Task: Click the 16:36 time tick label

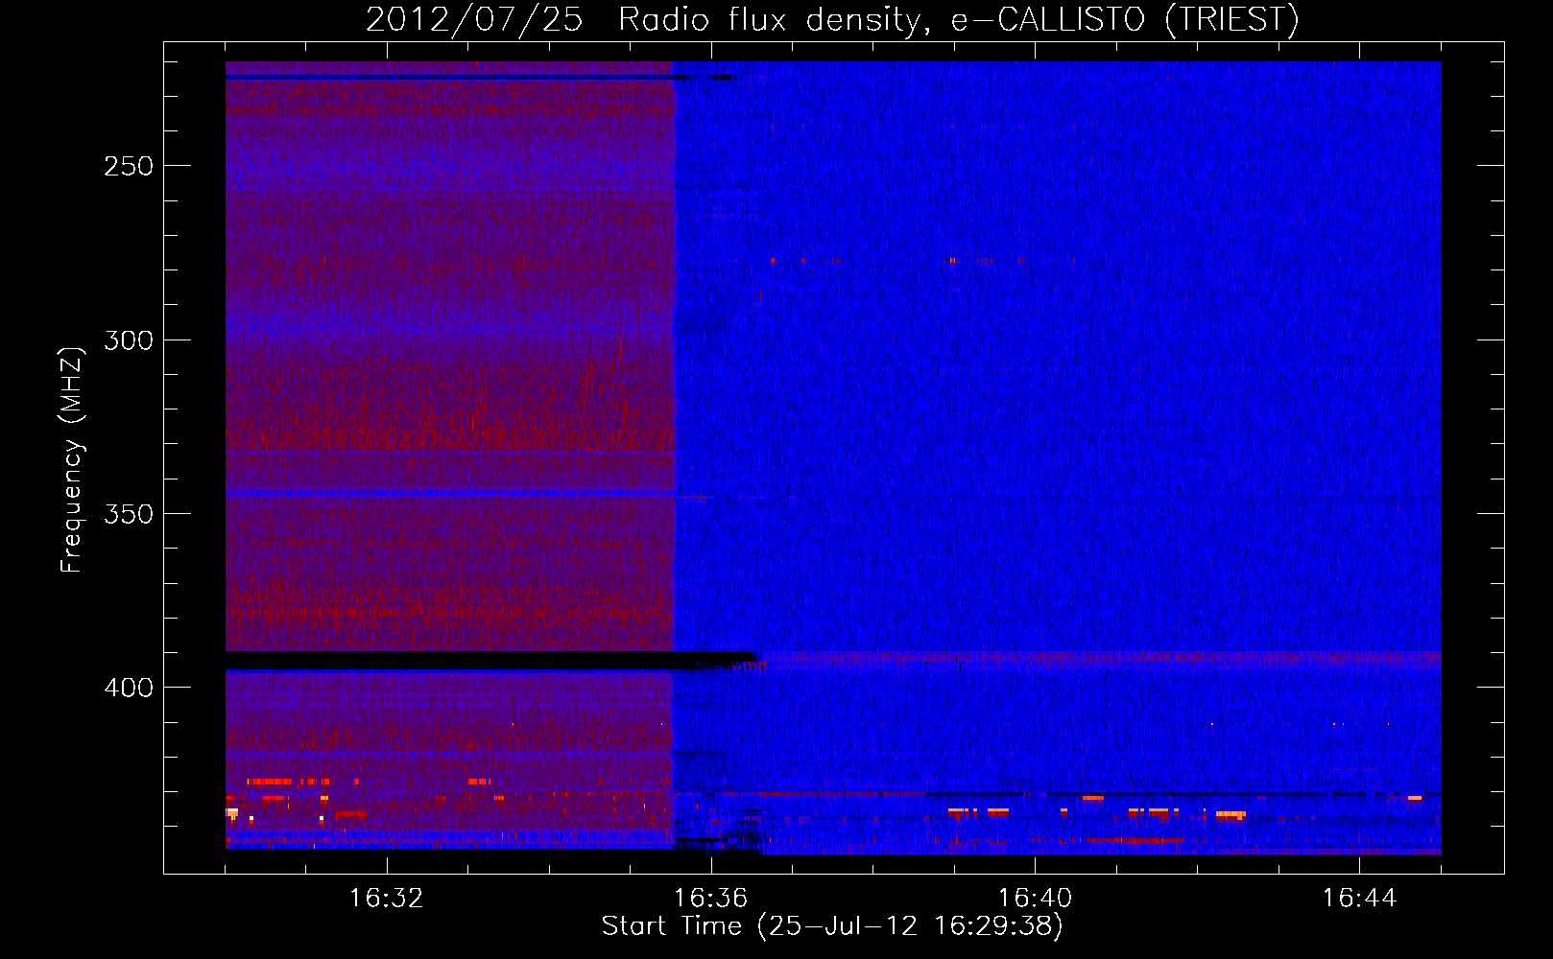Action: click(x=710, y=898)
